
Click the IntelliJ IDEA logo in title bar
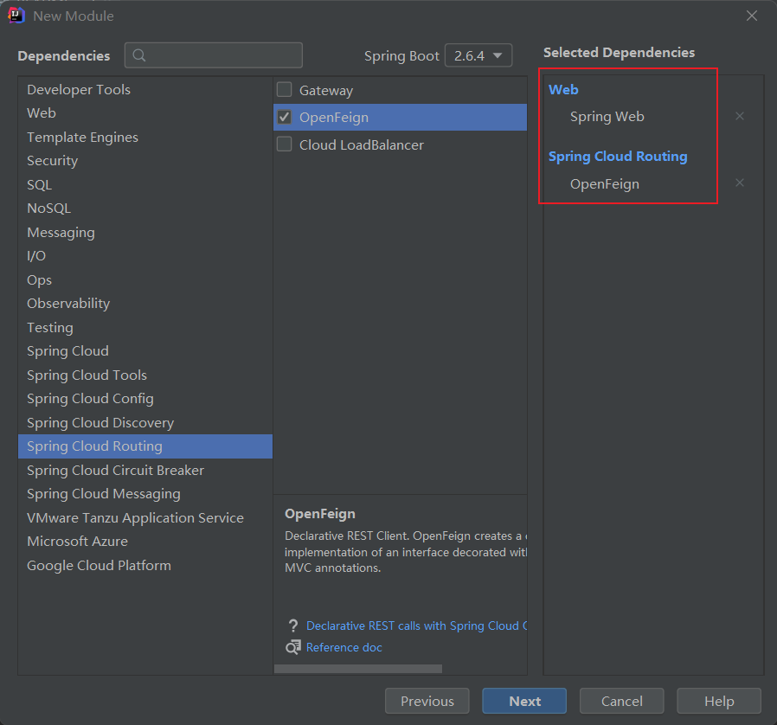pyautogui.click(x=16, y=16)
